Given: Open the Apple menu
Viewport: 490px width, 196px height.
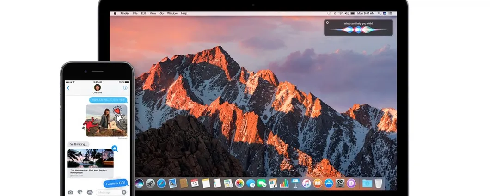Looking at the screenshot, I should pos(115,13).
